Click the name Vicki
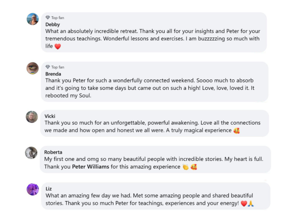Image resolution: width=295 pixels, height=221 pixels. (50, 116)
